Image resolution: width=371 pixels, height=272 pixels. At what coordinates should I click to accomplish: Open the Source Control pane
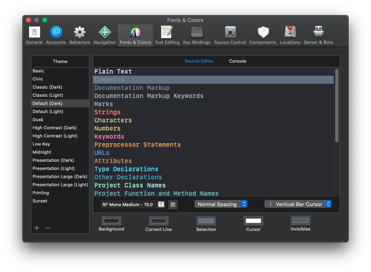(230, 35)
